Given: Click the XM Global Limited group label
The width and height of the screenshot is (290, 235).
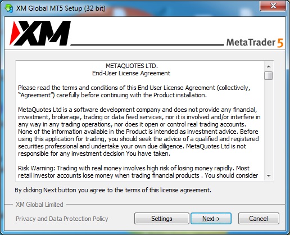Looking at the screenshot, I should [x=39, y=205].
